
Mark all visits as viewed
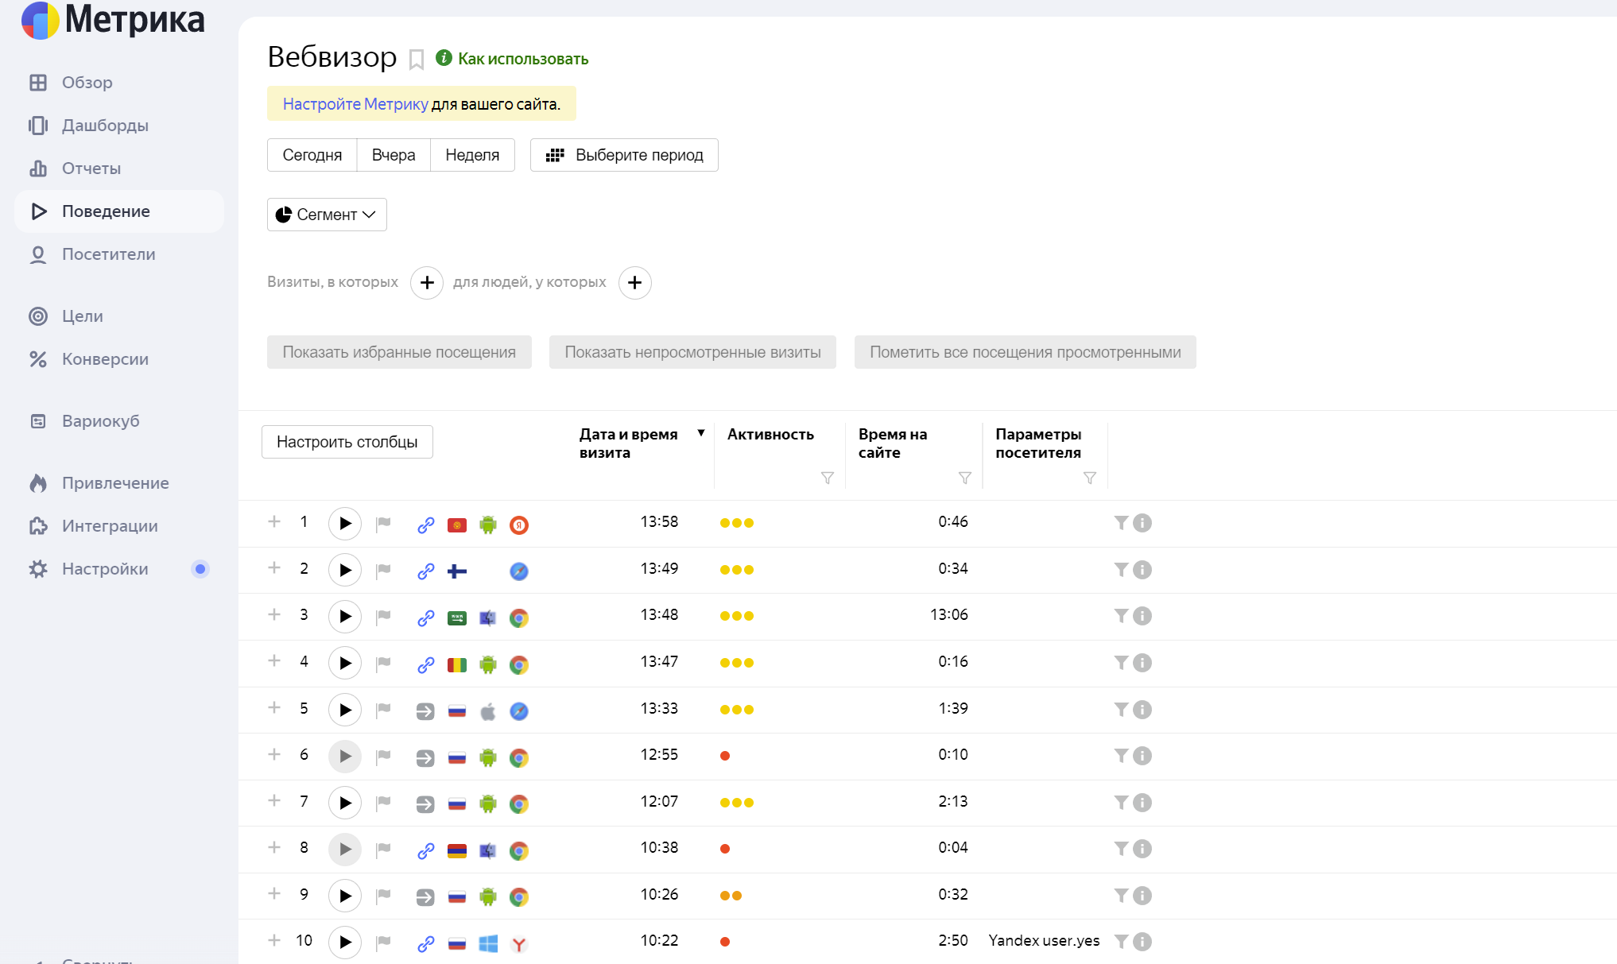pyautogui.click(x=1025, y=352)
